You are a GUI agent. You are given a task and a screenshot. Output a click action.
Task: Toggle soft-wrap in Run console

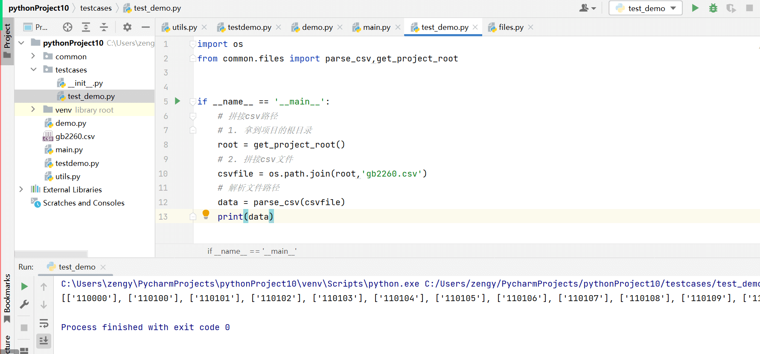pyautogui.click(x=44, y=323)
